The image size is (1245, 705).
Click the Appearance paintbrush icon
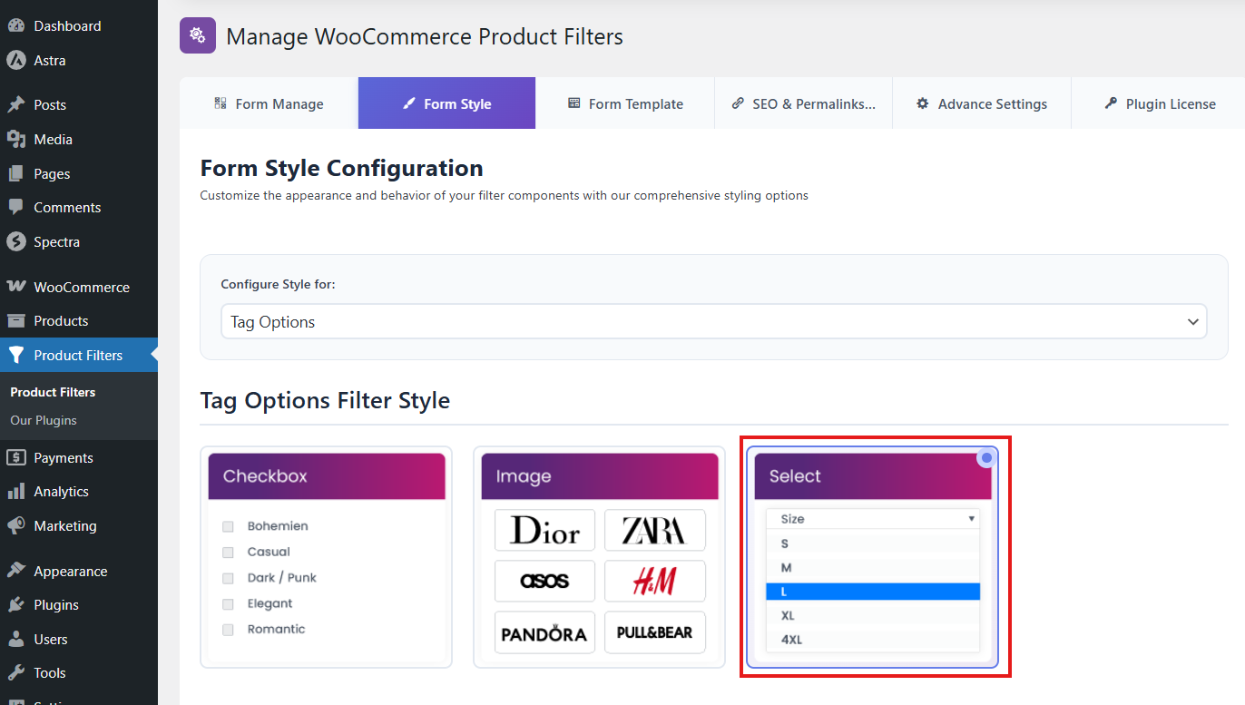click(x=15, y=572)
